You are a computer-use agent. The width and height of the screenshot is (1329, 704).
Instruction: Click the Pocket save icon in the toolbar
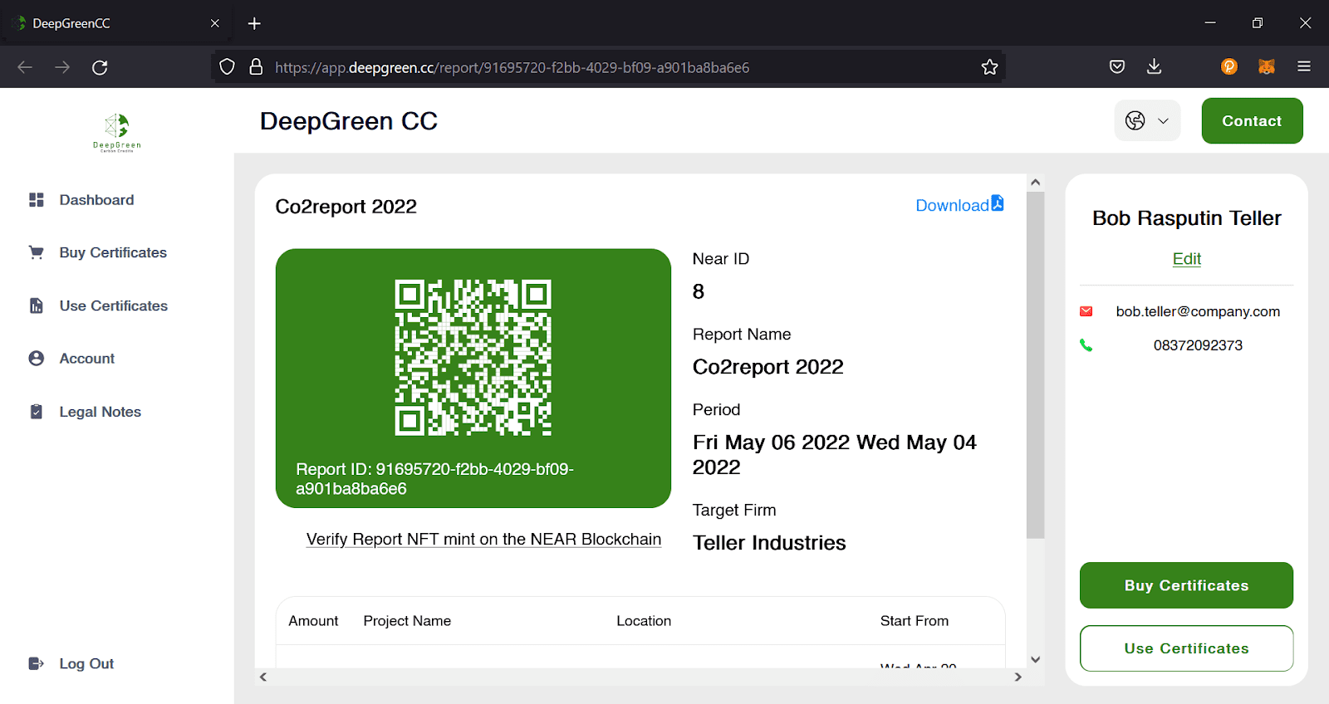click(1117, 67)
